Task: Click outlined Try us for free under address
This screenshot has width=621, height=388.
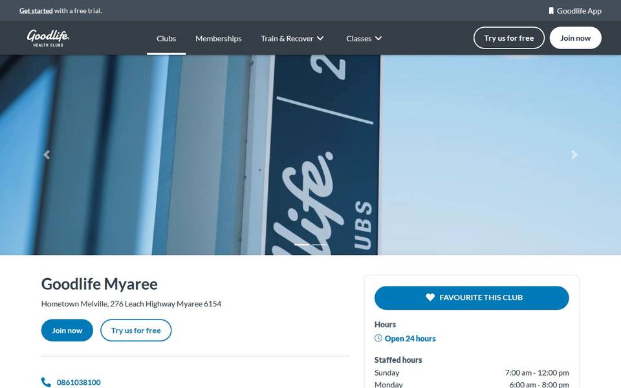Action: pyautogui.click(x=136, y=330)
